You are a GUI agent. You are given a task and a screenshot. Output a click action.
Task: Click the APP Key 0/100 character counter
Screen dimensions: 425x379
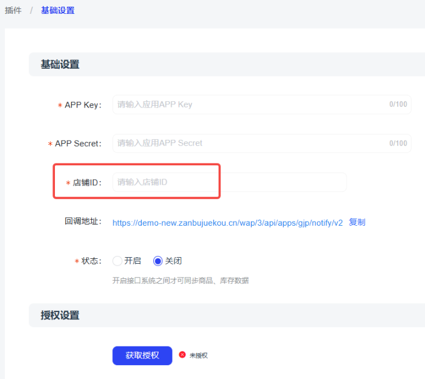(x=398, y=104)
